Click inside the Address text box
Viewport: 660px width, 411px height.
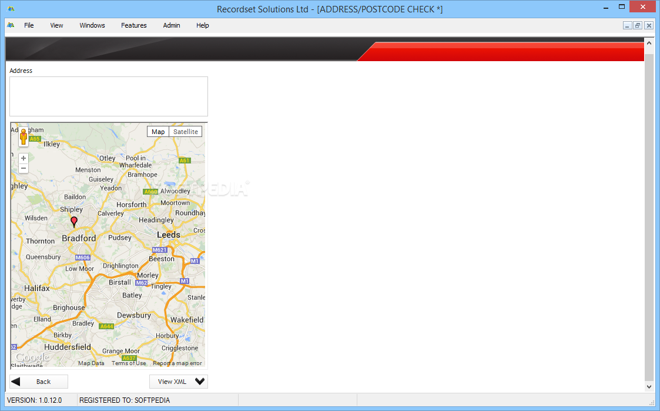pyautogui.click(x=109, y=96)
